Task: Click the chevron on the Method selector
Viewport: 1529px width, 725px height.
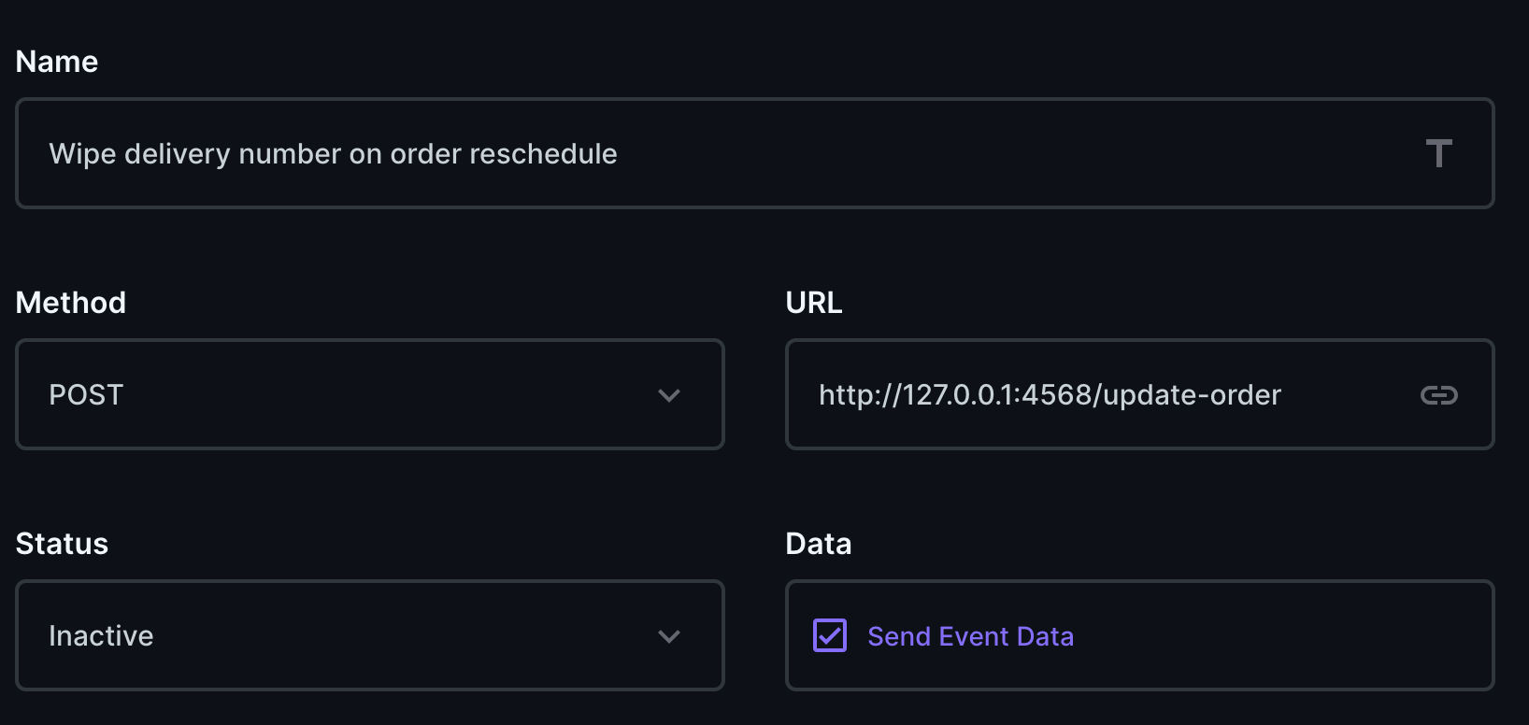Action: (x=667, y=394)
